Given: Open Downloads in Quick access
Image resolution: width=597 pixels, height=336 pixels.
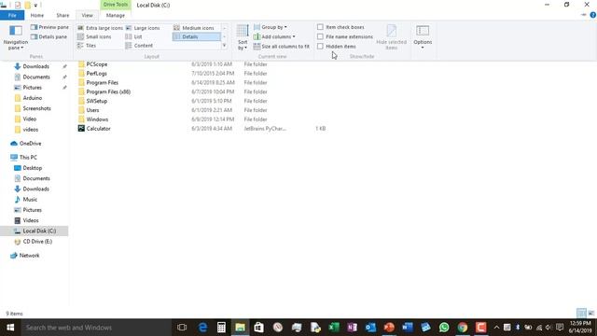Looking at the screenshot, I should pos(35,66).
